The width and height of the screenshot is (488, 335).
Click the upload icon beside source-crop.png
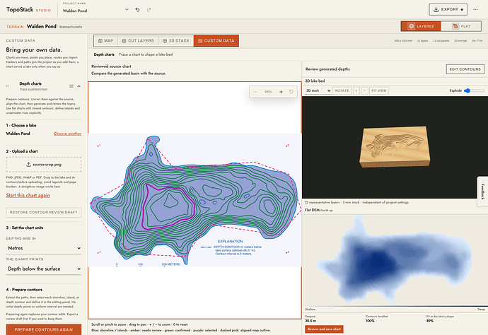(x=28, y=165)
